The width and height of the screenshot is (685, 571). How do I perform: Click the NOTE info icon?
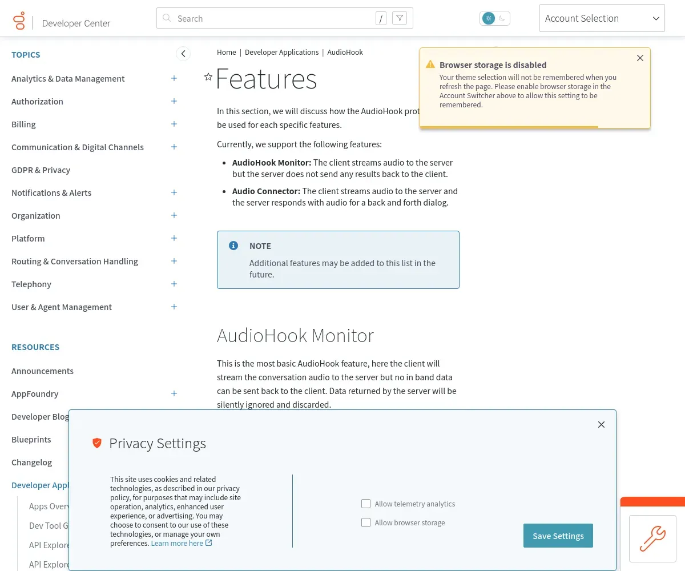coord(233,246)
